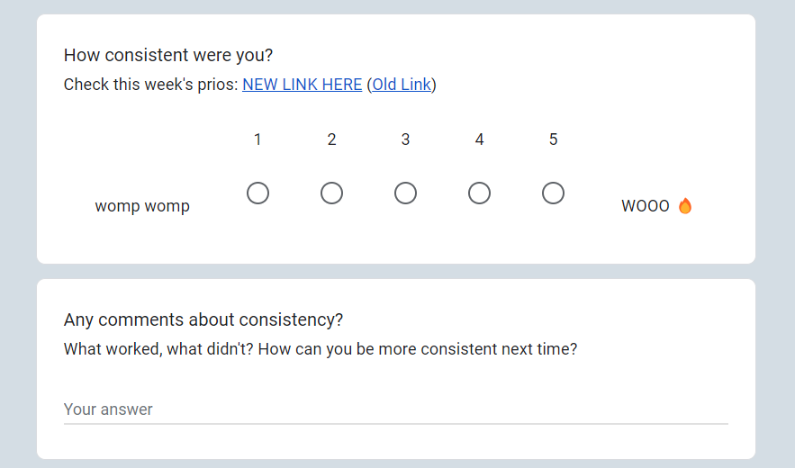Click the What worked, what didn't description

coord(320,348)
